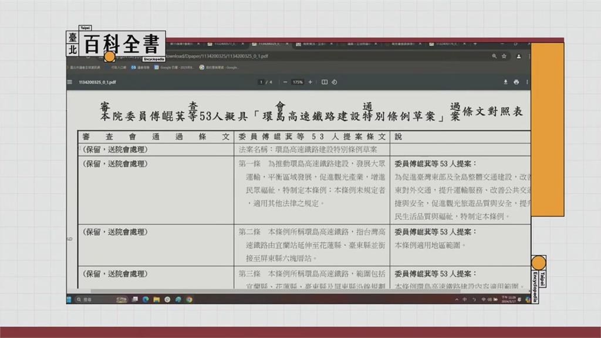
Task: Open Task View on the taskbar
Action: 135,299
